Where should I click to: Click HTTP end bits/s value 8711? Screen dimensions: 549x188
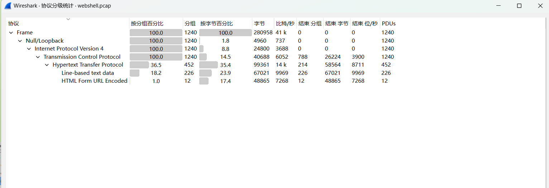point(358,65)
